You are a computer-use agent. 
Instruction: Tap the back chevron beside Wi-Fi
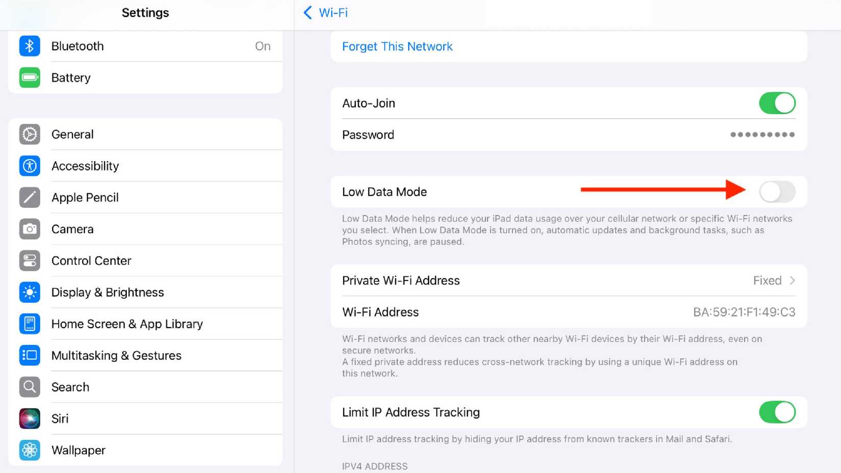(x=307, y=13)
